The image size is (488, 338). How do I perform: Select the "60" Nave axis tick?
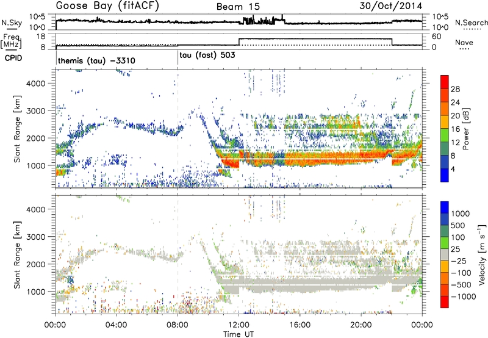coord(437,37)
